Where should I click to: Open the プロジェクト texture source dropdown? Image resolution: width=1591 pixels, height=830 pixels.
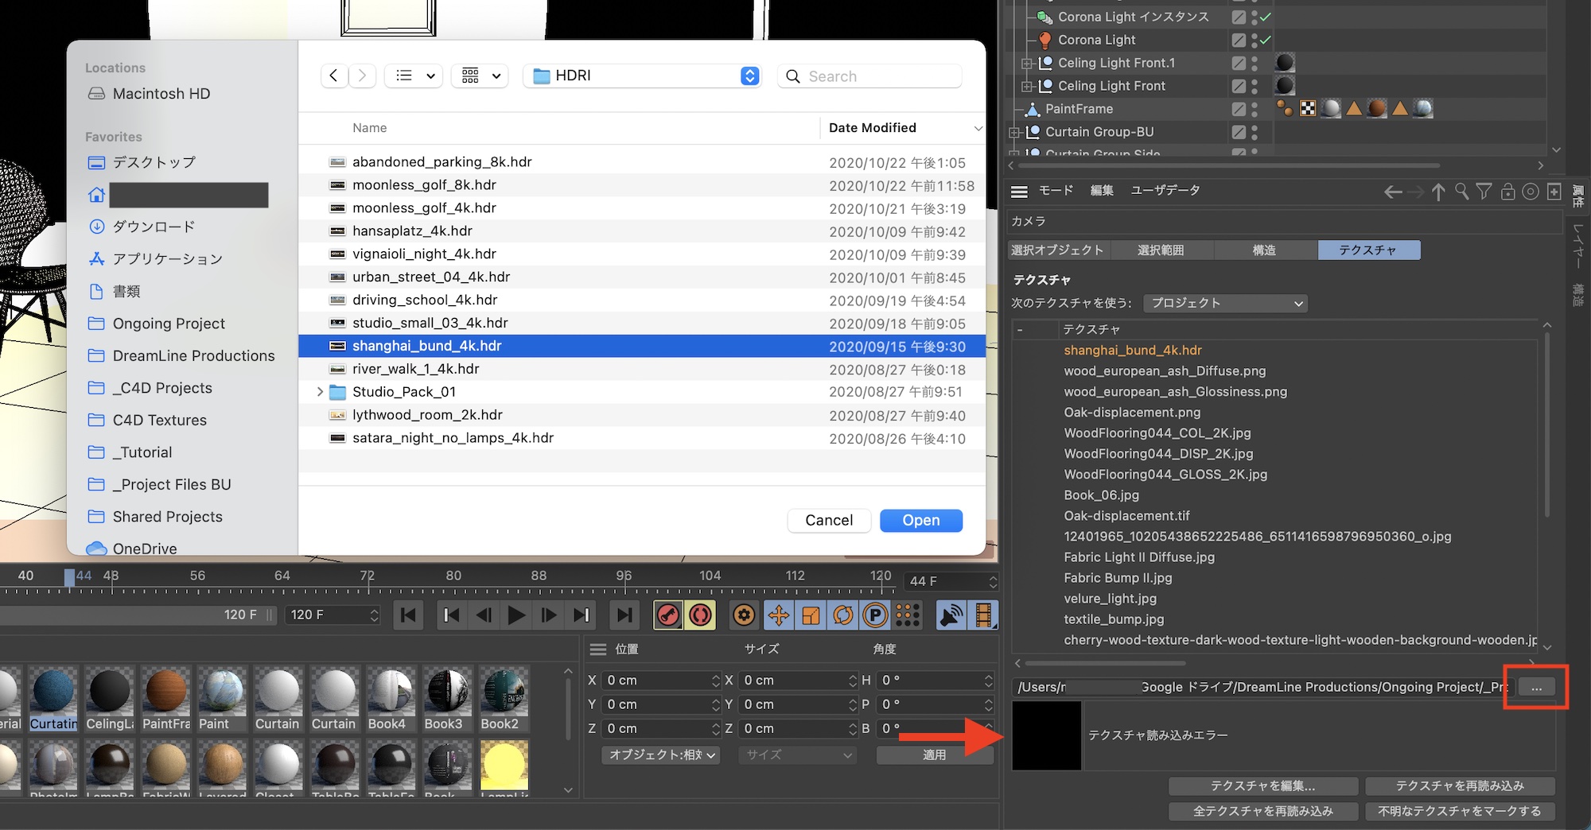(1225, 303)
